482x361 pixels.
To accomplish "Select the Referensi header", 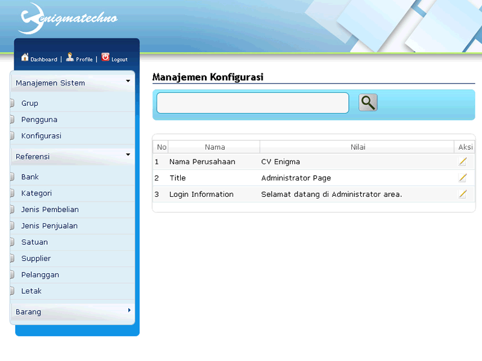I will [x=73, y=156].
